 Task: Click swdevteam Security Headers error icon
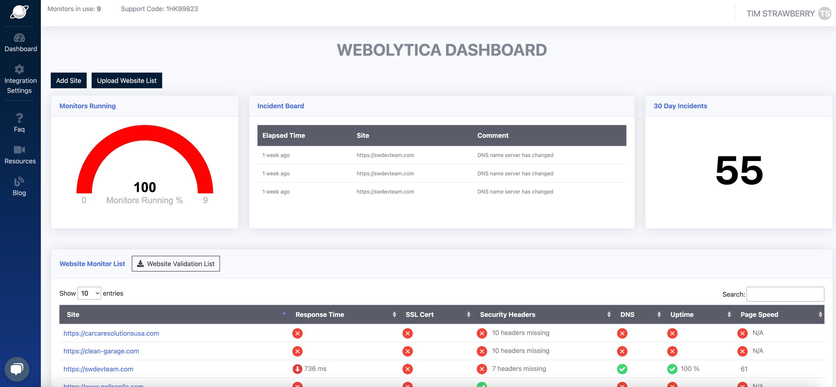coord(482,369)
